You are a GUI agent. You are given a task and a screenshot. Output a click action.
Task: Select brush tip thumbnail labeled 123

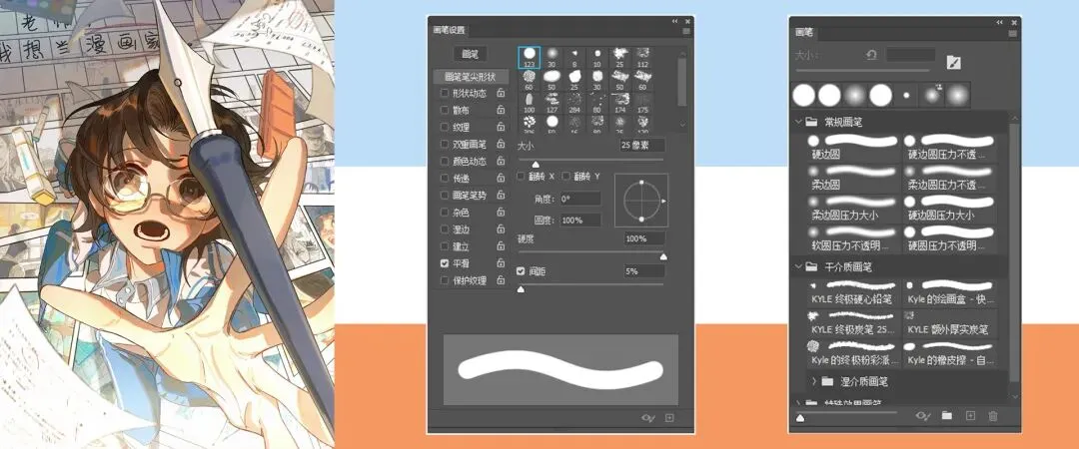tap(530, 57)
